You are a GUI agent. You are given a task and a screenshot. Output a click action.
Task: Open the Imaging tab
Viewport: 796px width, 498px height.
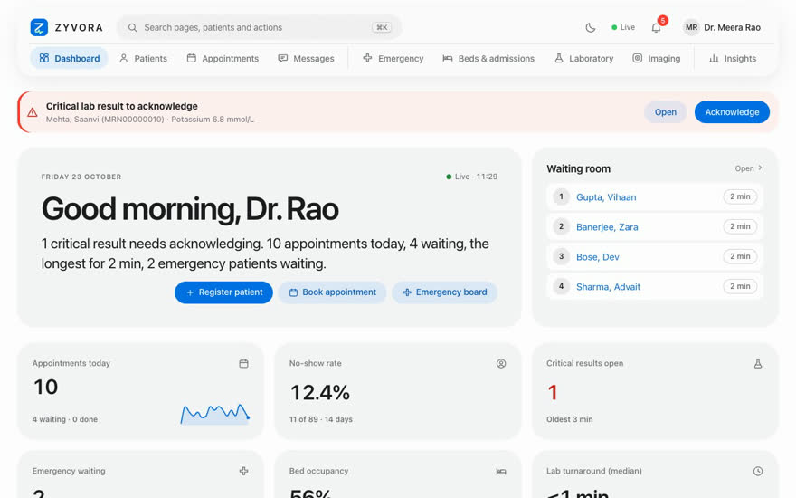point(657,59)
